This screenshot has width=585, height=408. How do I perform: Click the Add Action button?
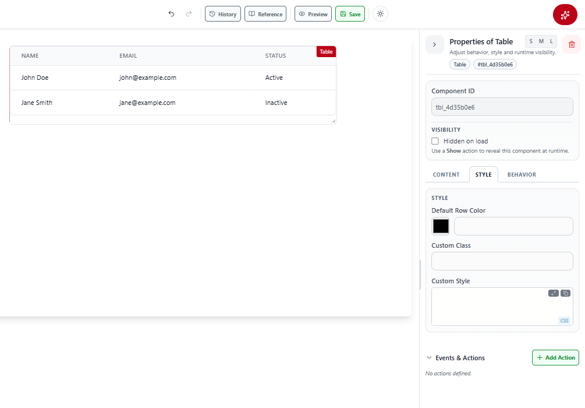click(x=555, y=357)
